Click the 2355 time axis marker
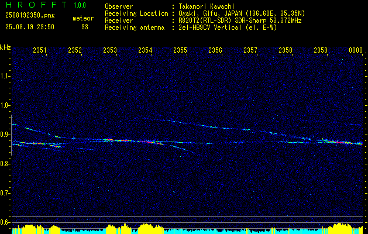The height and width of the screenshot is (234, 368). pos(180,50)
